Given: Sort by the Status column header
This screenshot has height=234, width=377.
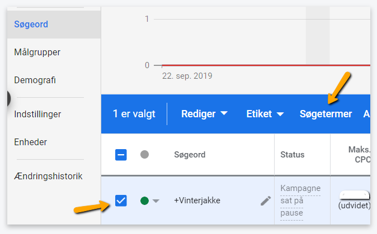Looking at the screenshot, I should pyautogui.click(x=293, y=155).
